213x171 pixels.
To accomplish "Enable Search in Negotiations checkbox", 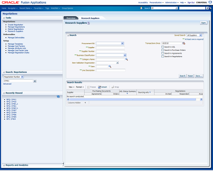I will 162,56.
